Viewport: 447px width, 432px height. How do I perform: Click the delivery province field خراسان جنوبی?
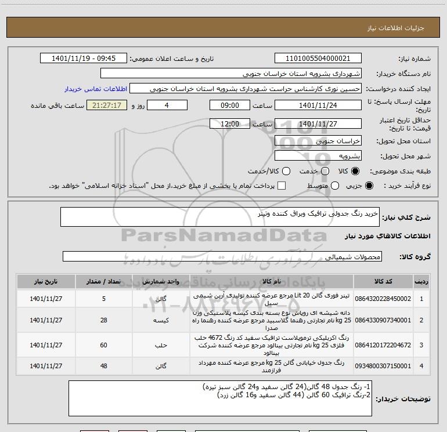(x=318, y=141)
